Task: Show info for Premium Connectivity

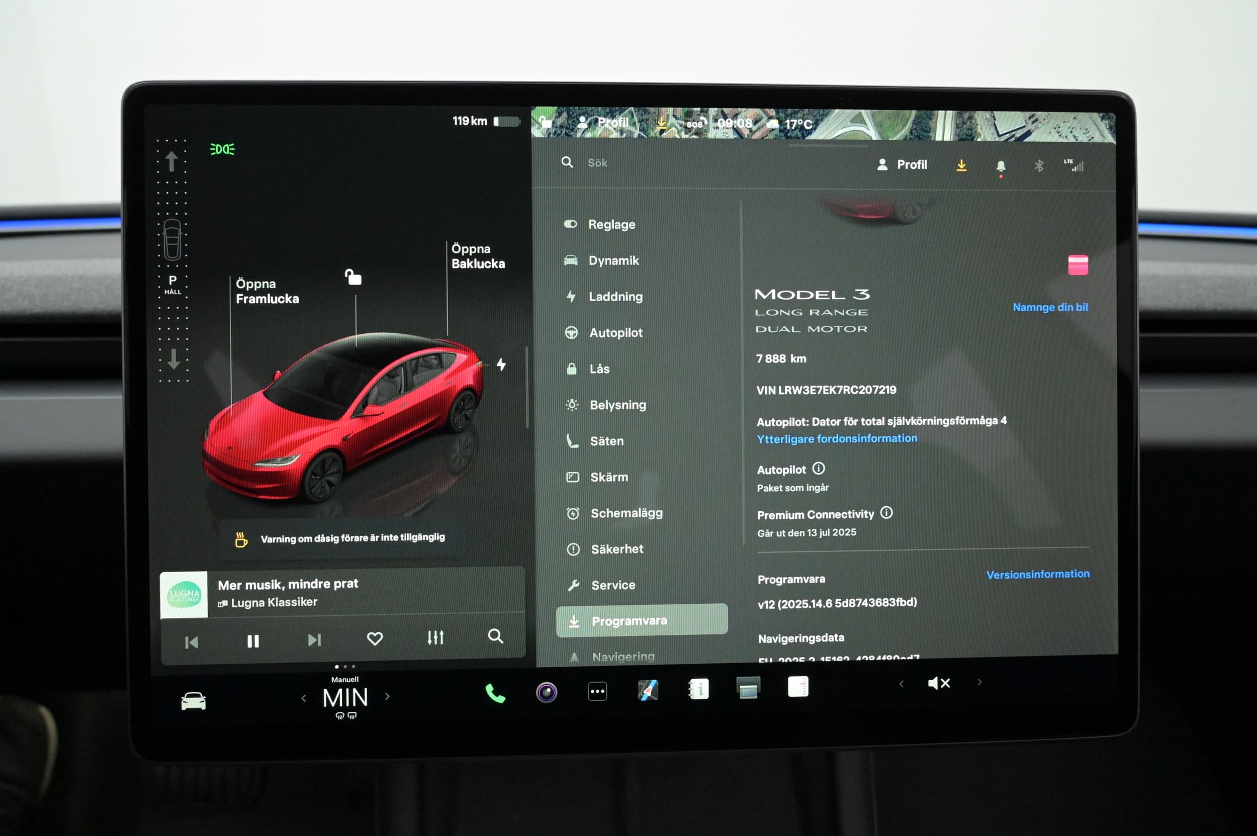Action: click(886, 513)
